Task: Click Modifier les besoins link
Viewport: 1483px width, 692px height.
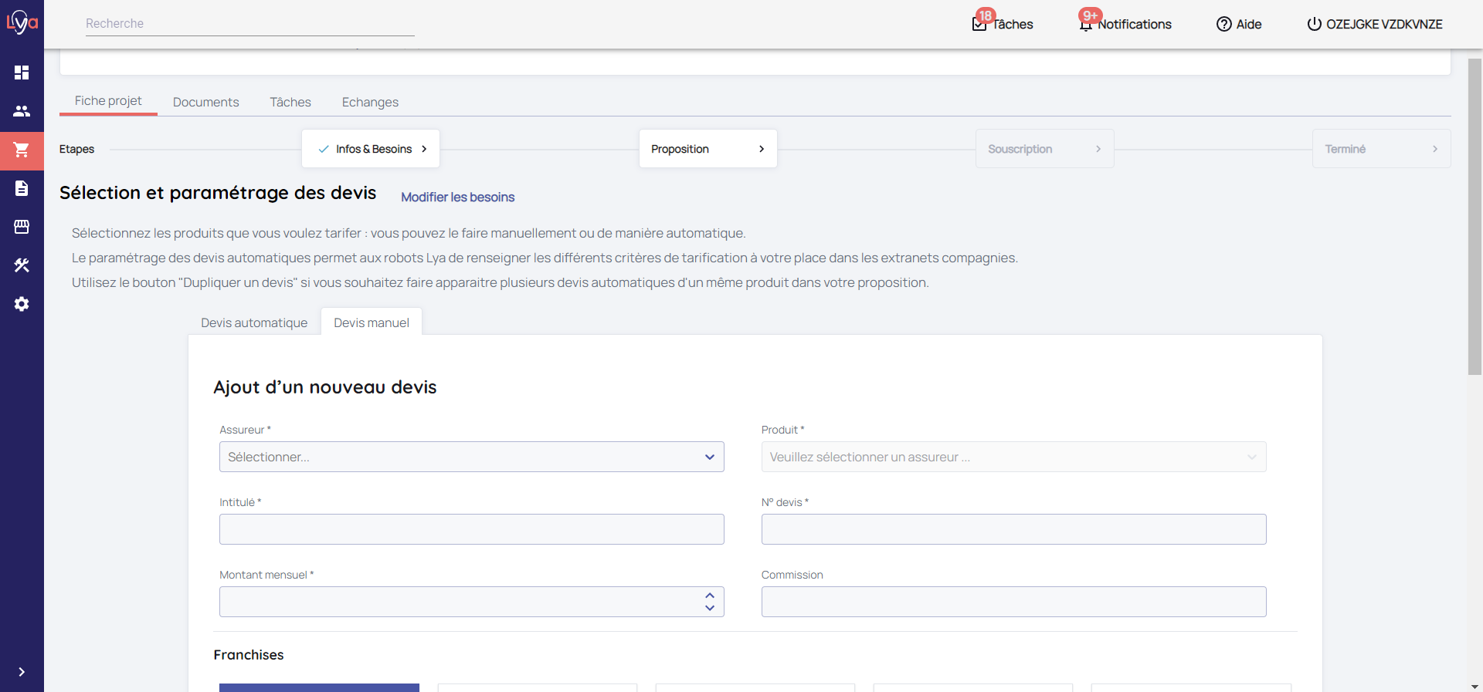Action: click(x=457, y=197)
